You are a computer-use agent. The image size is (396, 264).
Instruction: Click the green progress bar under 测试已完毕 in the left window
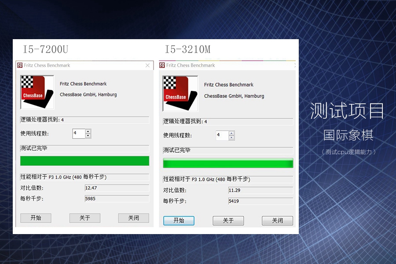84,161
